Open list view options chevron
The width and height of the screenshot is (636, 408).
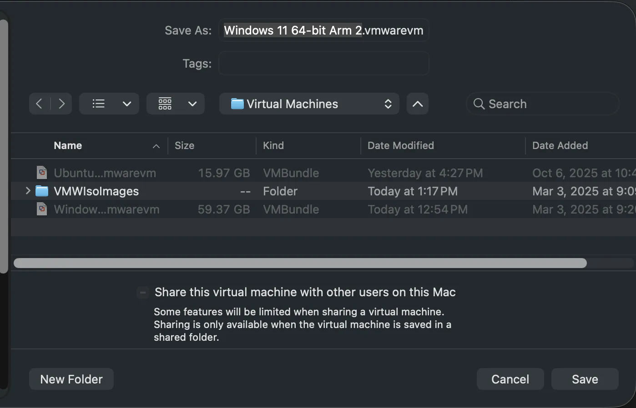pyautogui.click(x=127, y=104)
